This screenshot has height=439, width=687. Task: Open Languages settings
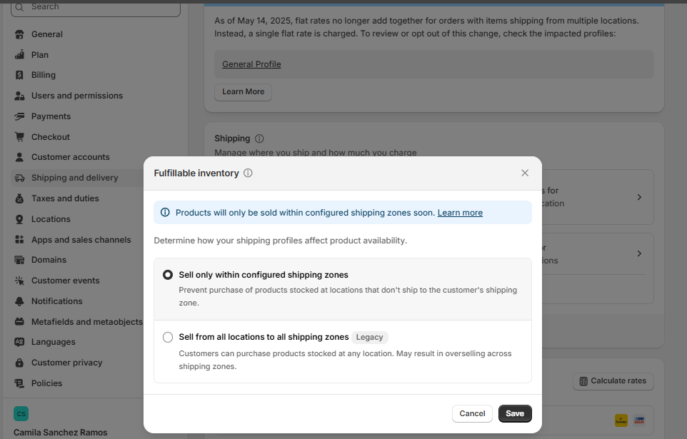click(x=54, y=342)
